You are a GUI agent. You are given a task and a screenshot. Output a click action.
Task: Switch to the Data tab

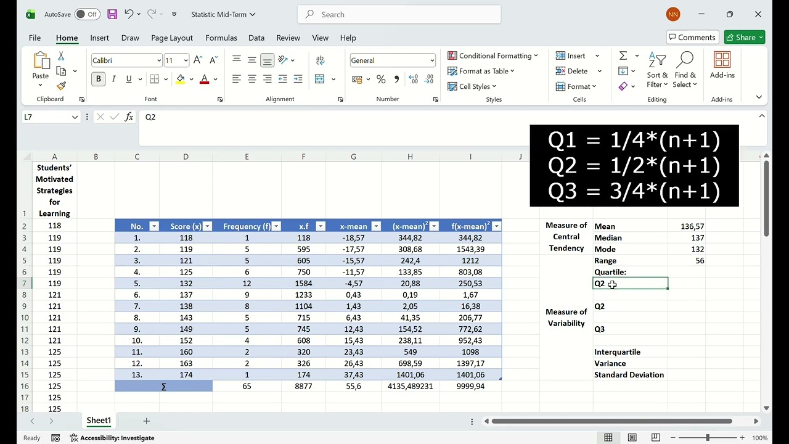pos(256,38)
